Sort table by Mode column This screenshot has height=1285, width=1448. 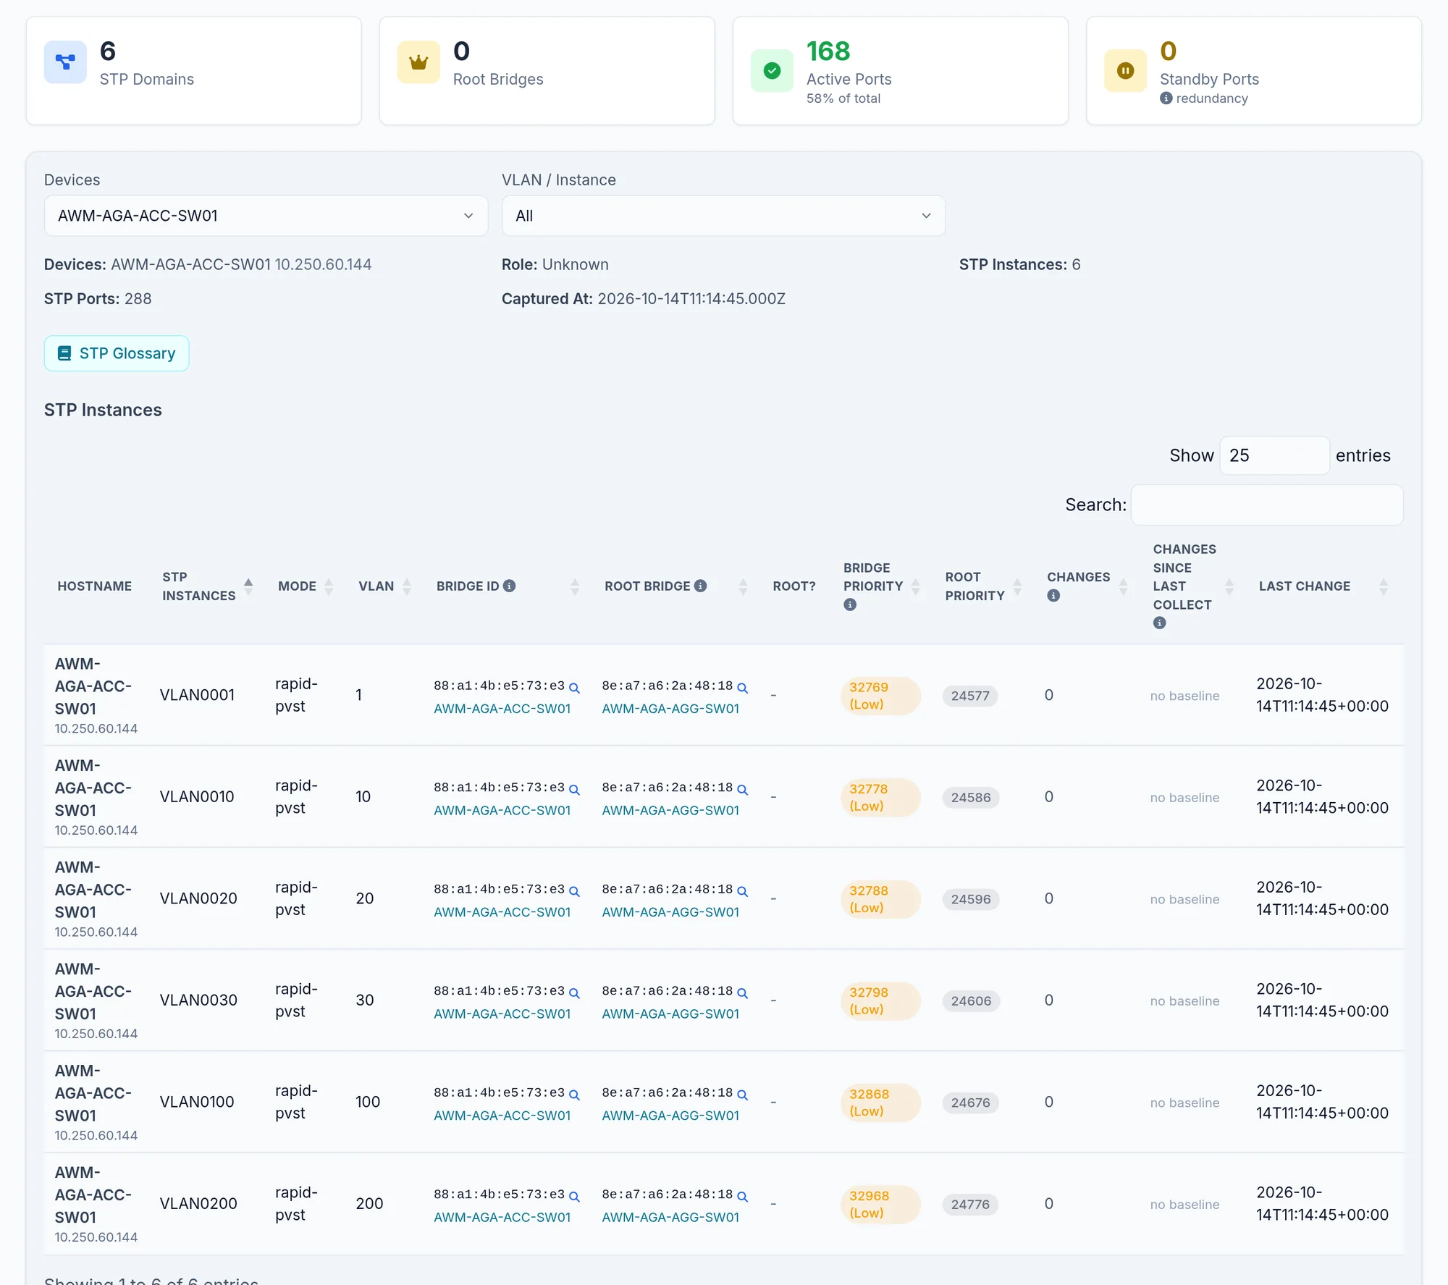coord(329,586)
